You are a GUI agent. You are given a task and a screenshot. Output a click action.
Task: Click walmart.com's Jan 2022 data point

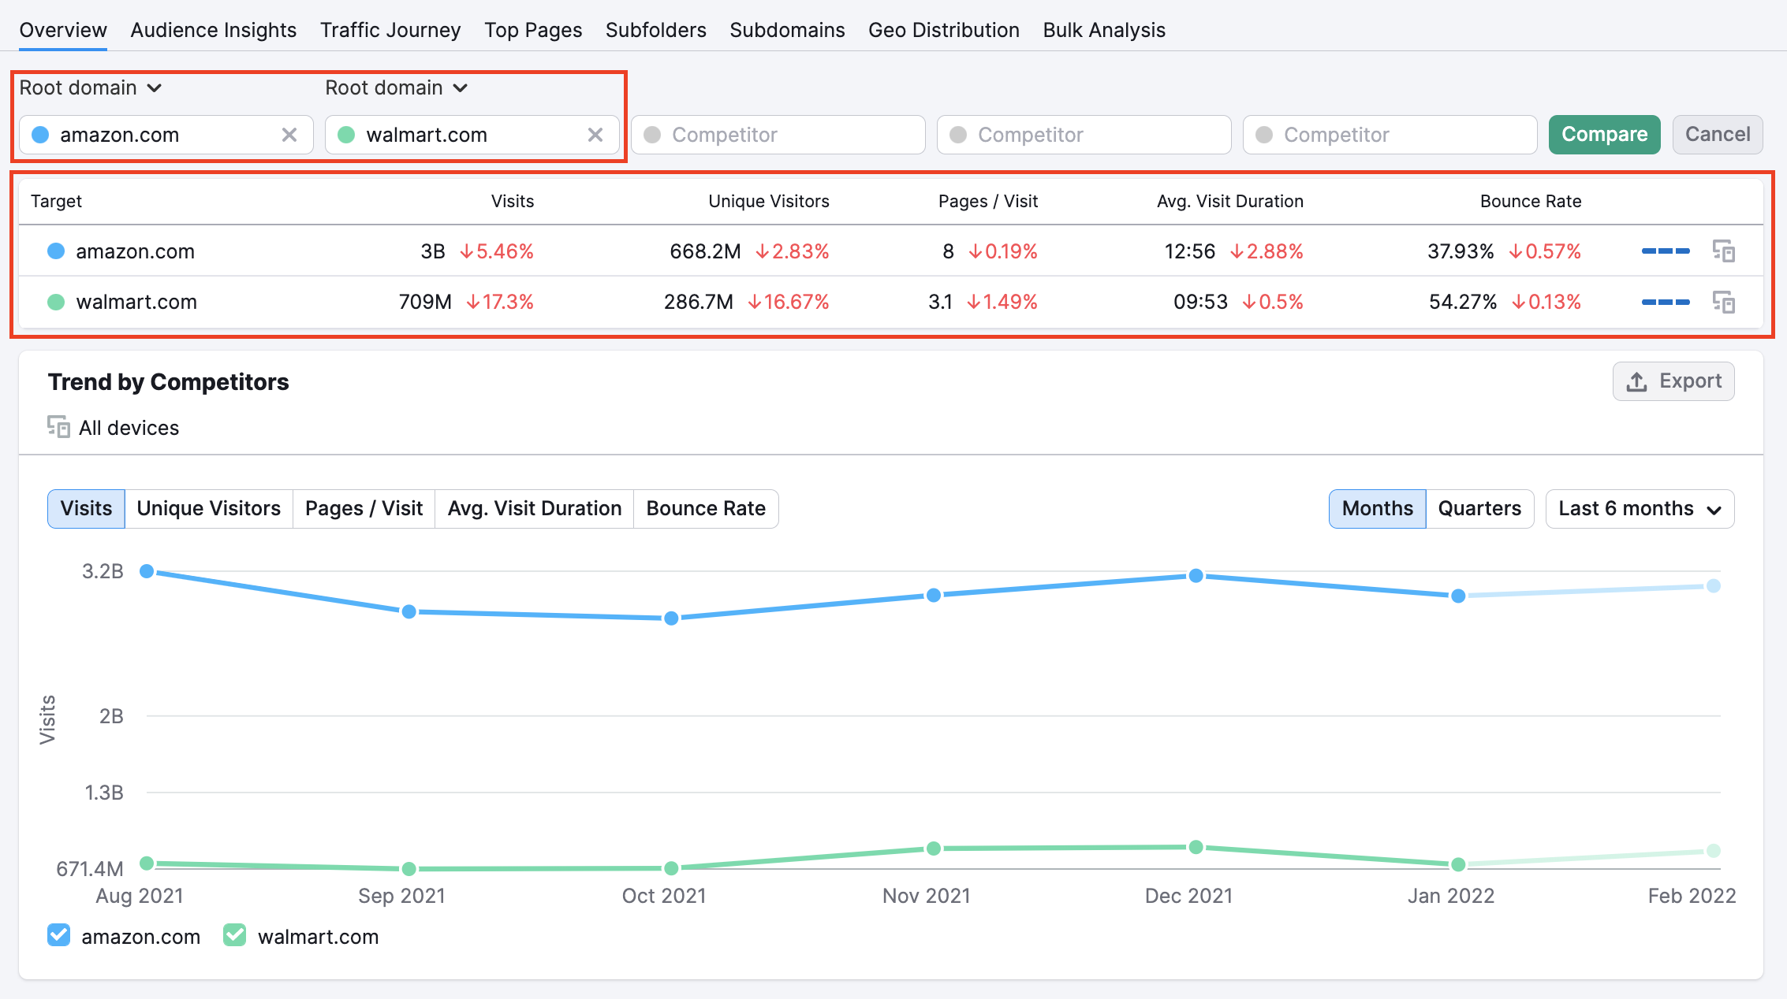[1459, 864]
